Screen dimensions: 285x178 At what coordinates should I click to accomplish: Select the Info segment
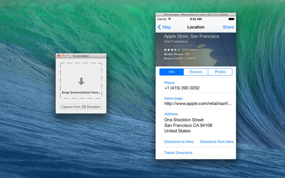click(x=171, y=72)
